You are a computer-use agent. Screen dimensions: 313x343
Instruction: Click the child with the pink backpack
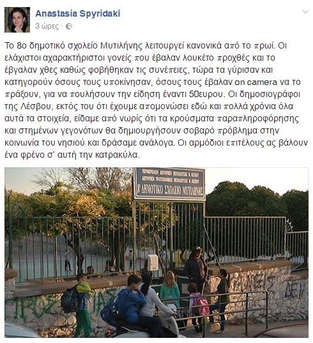point(197,306)
